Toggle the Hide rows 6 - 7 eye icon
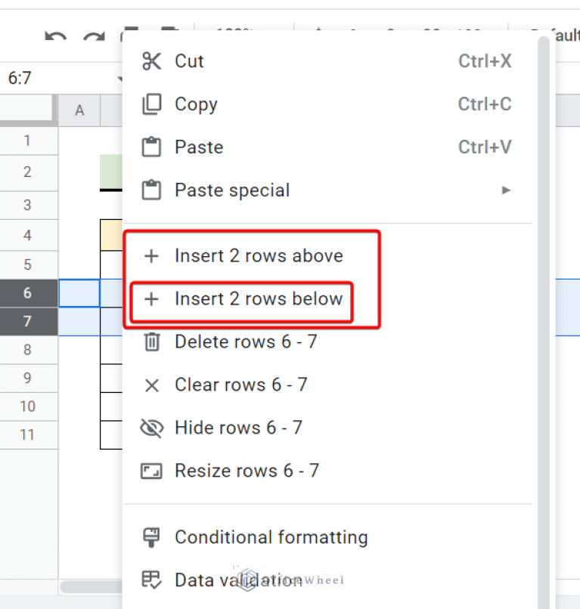Image resolution: width=580 pixels, height=609 pixels. coord(152,428)
